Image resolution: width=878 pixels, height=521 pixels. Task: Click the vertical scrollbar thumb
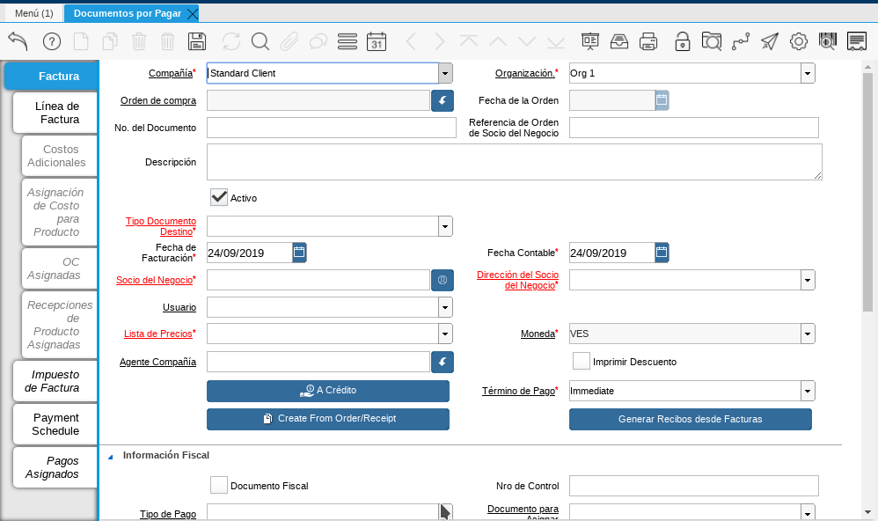[867, 192]
